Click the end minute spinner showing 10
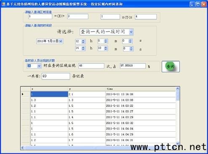The image size is (208, 154). pos(103,48)
